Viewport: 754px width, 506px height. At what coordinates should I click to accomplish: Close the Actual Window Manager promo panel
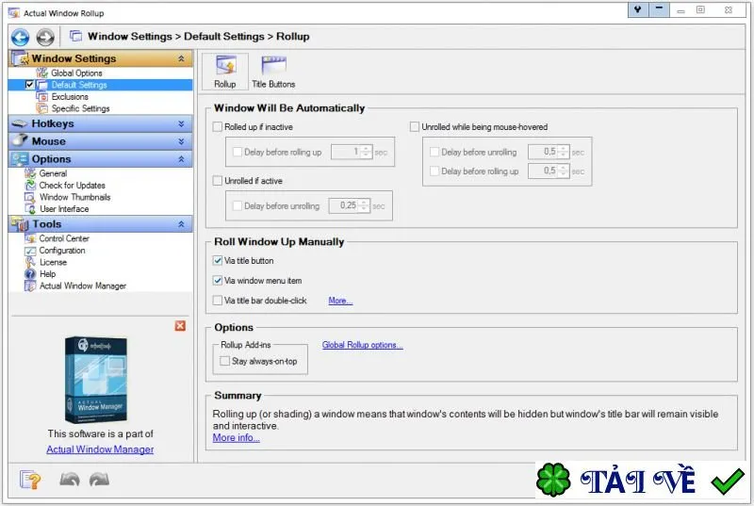180,326
